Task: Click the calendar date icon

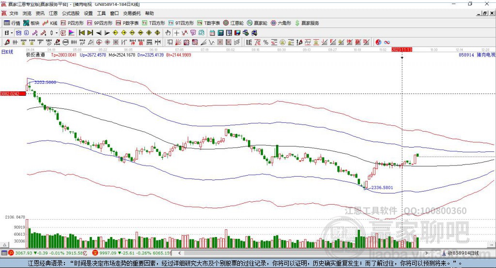Action: tap(212, 33)
